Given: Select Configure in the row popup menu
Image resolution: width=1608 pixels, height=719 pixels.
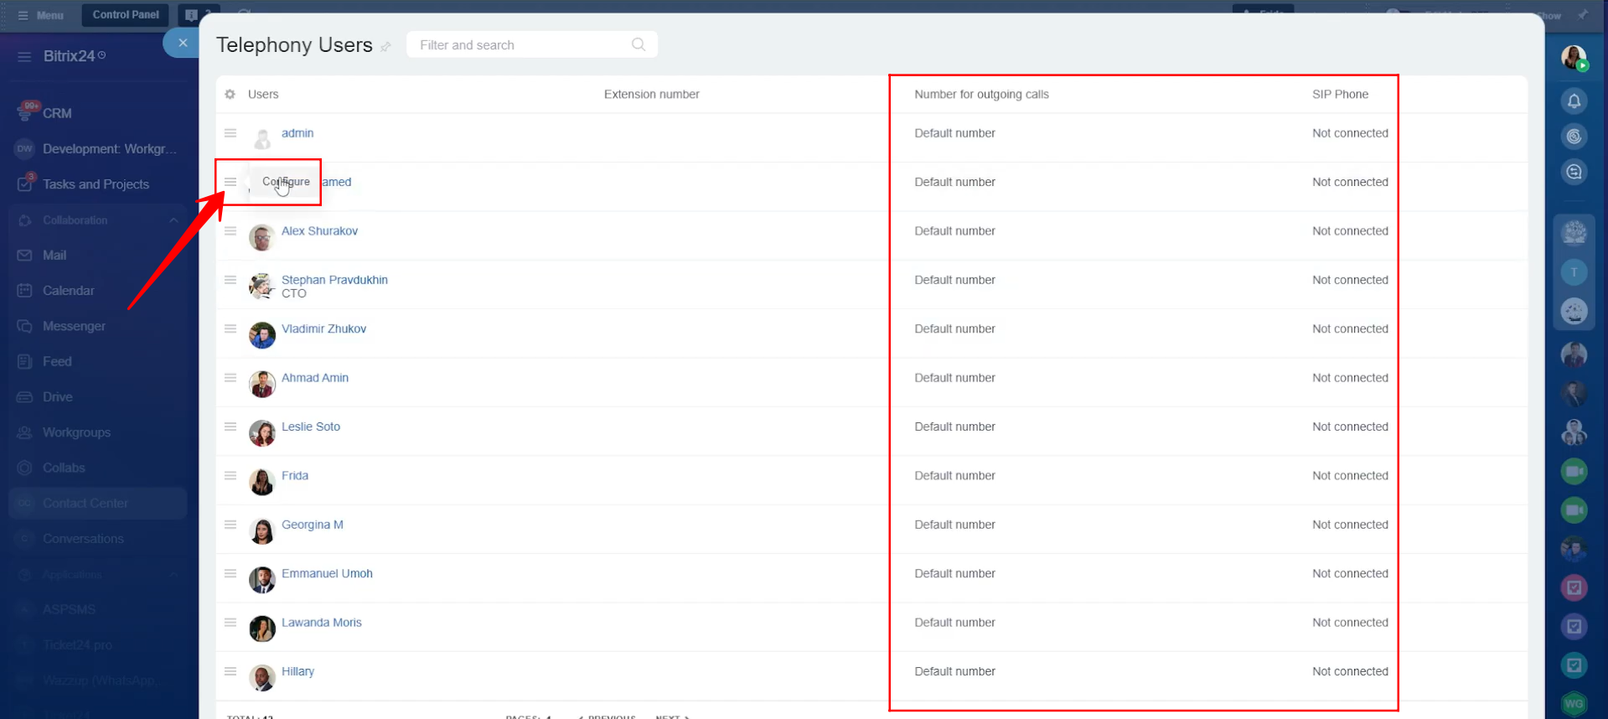Looking at the screenshot, I should 286,182.
